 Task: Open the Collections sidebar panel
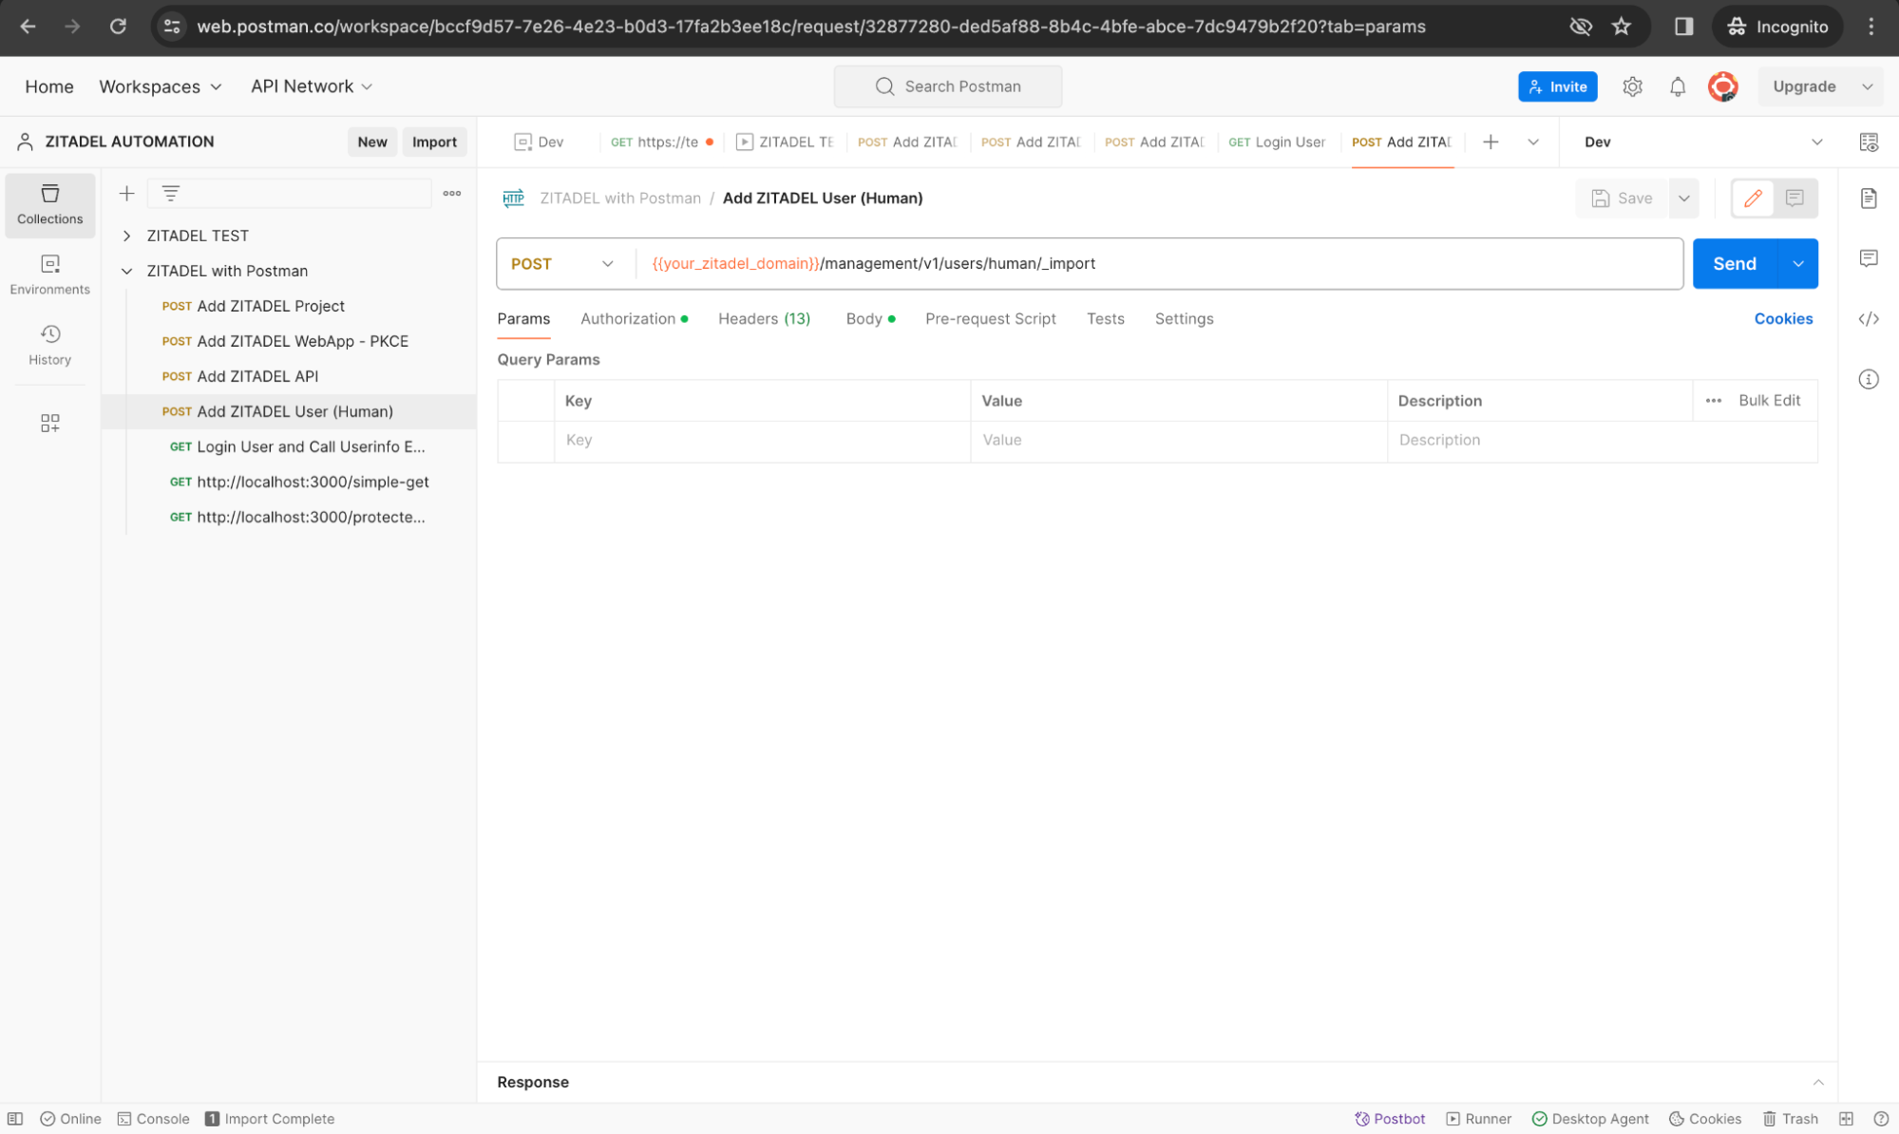tap(49, 204)
